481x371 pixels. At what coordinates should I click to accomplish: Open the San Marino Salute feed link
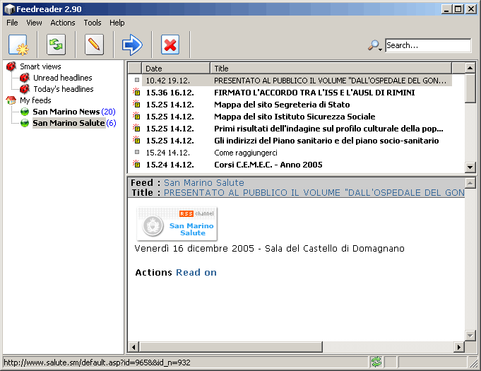(204, 182)
